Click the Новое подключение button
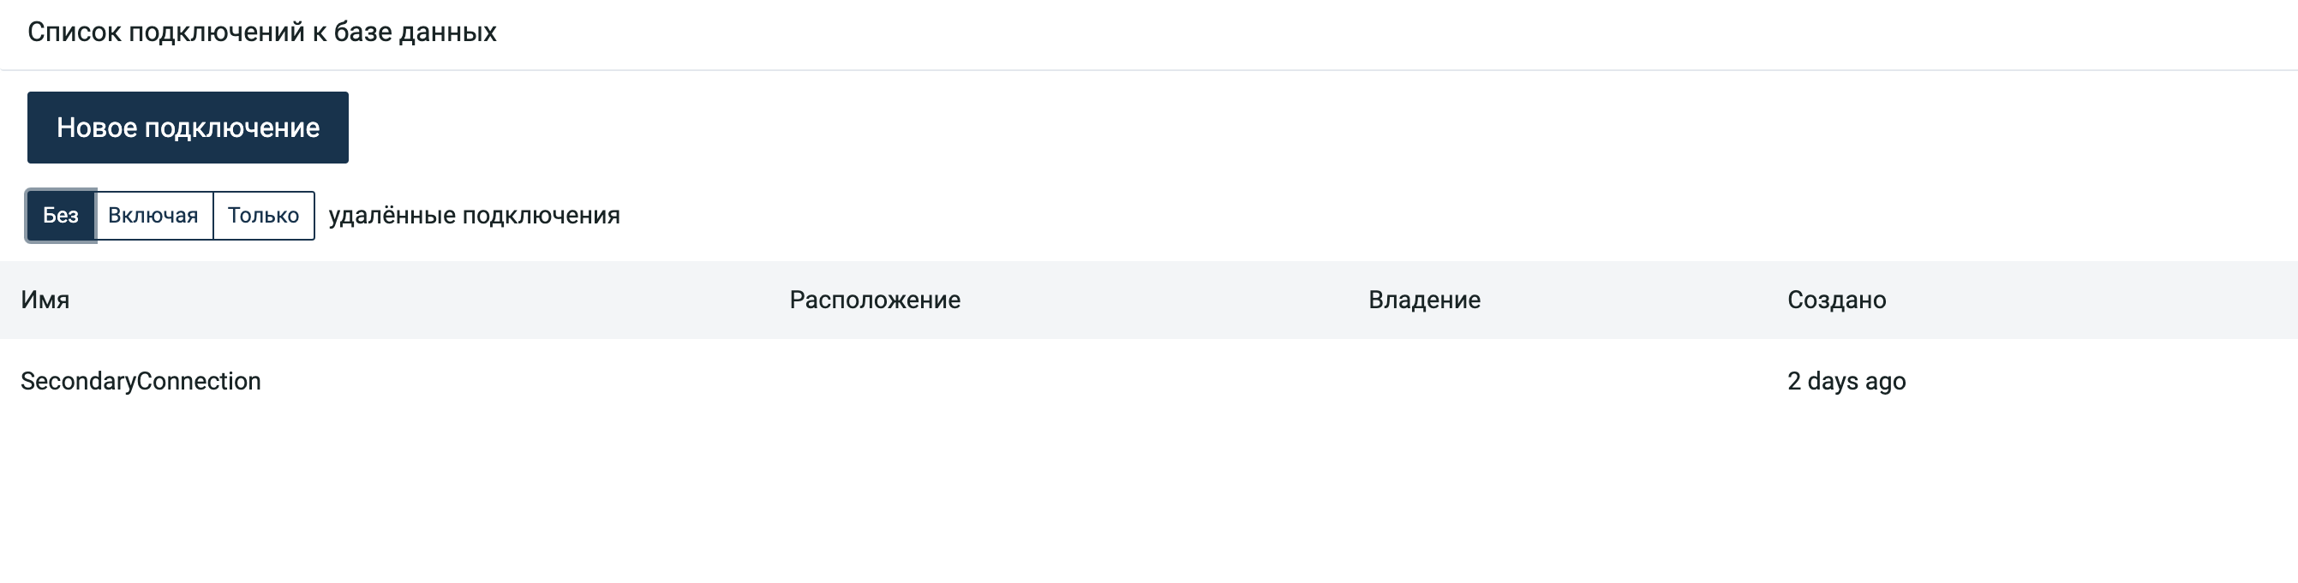 click(x=188, y=128)
